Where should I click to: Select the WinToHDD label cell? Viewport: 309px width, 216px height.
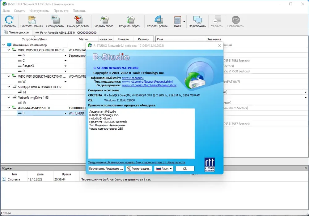77,113
